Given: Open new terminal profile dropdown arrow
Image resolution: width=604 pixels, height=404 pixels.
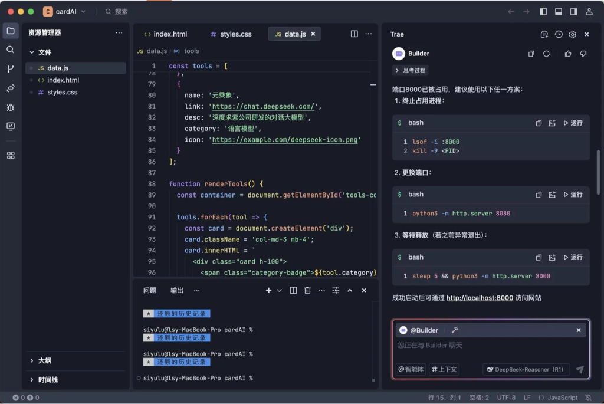Looking at the screenshot, I should click(x=279, y=290).
